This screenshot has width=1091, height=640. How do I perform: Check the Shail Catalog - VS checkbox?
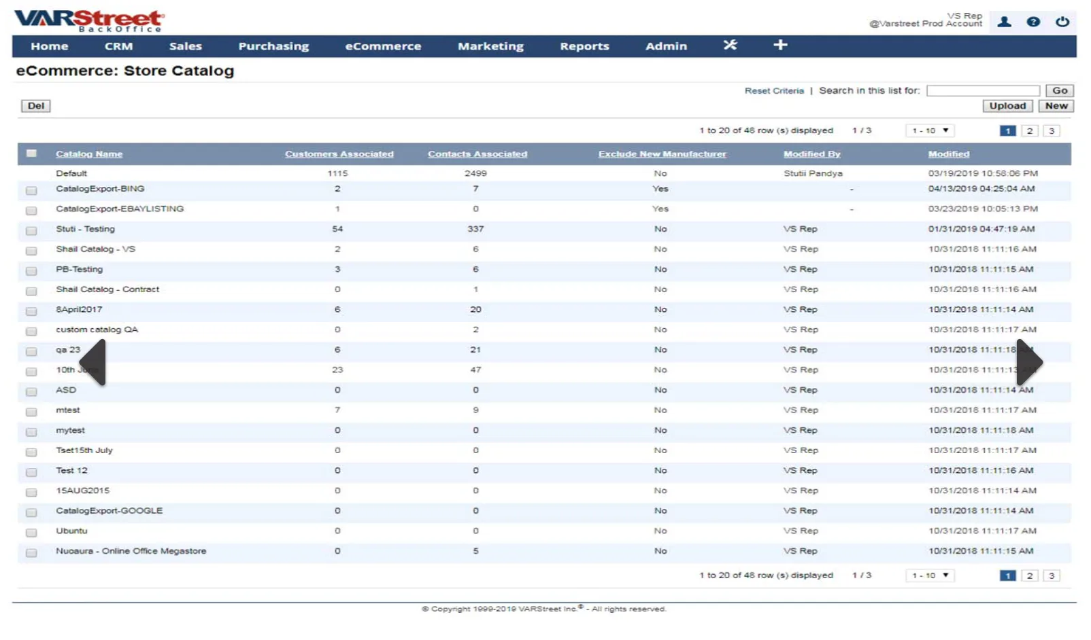31,251
